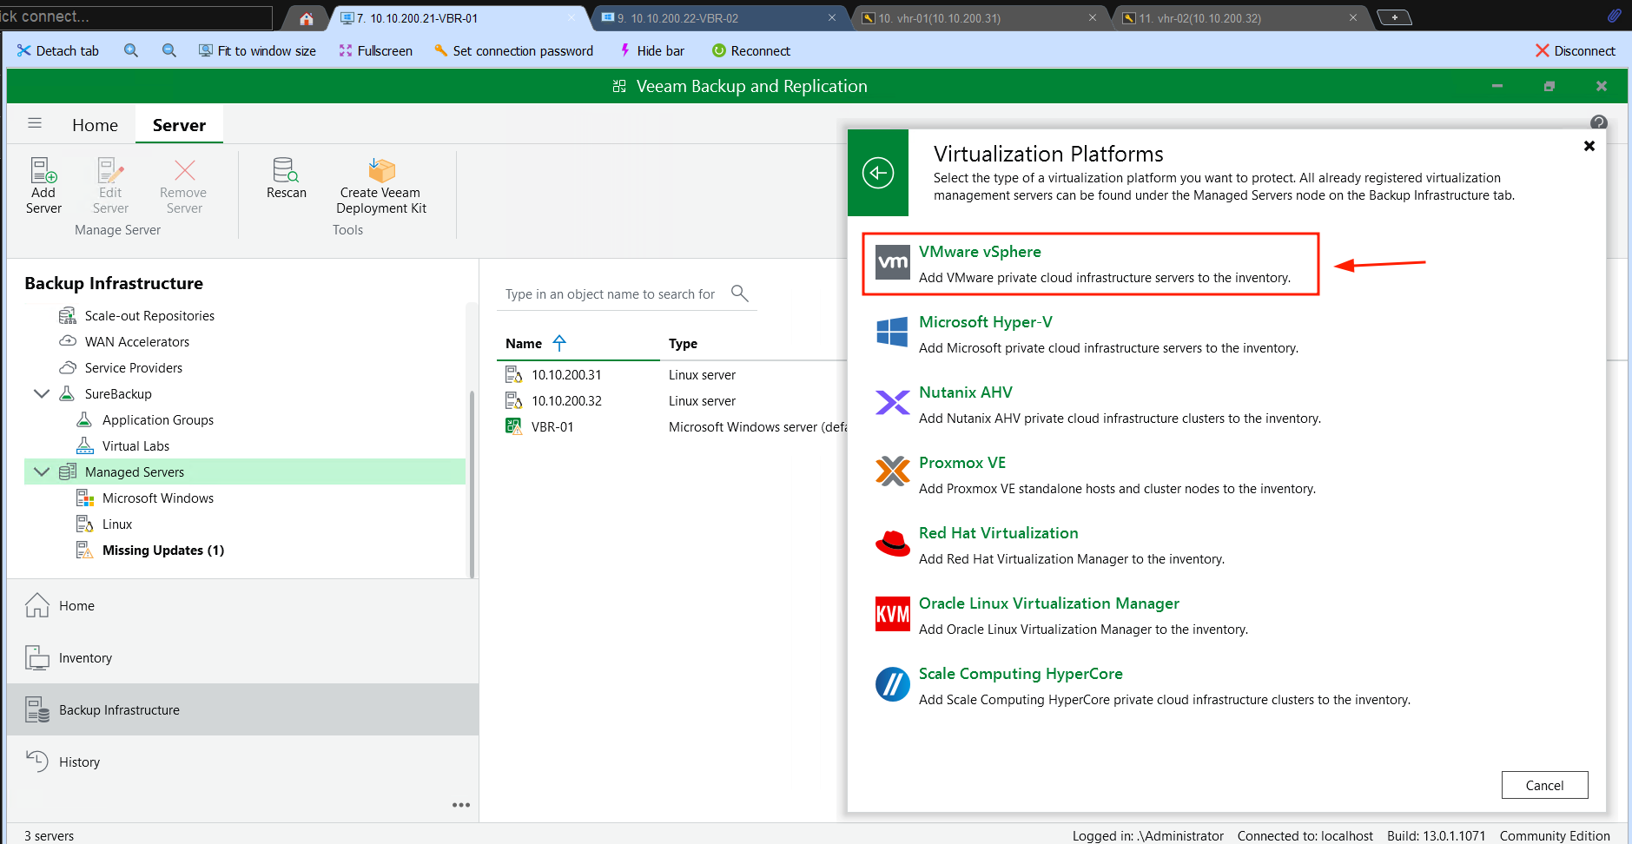Choose the Microsoft Hyper-V platform link
This screenshot has height=844, width=1632.
[986, 322]
